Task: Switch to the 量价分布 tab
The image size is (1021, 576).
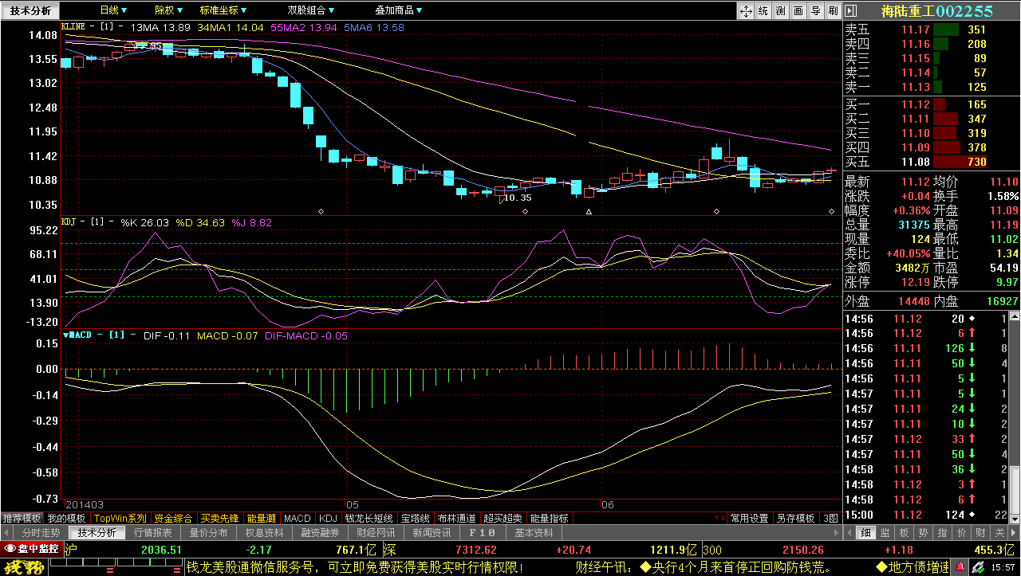Action: coord(208,532)
